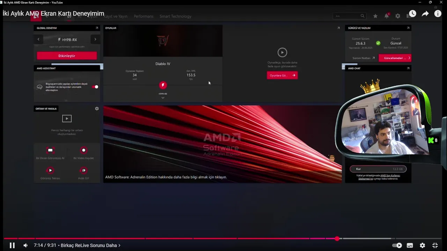
Task: Click the Güncellemeleri... button
Action: [x=395, y=58]
